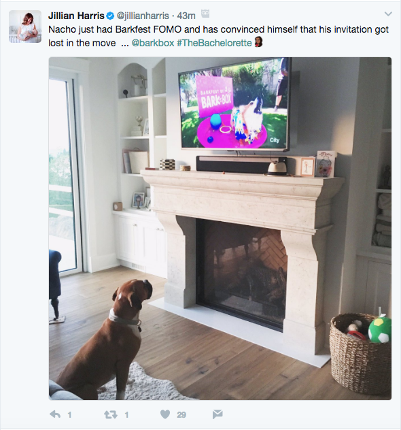The image size is (401, 430).
Task: Click the 29 likes count
Action: 181,414
